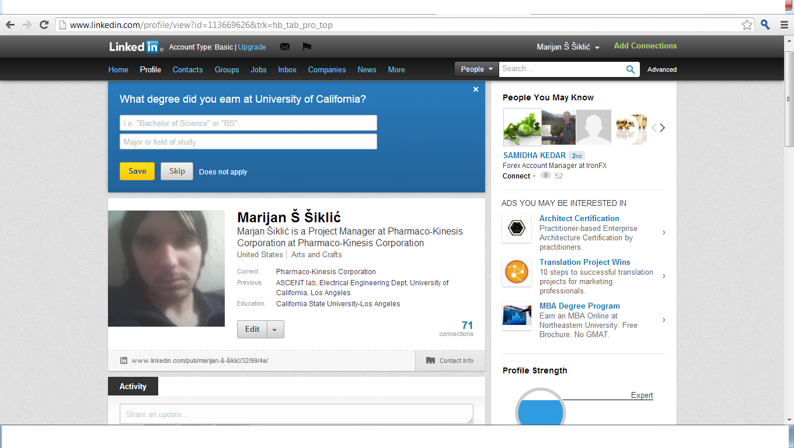
Task: Expand the Translation Project Wins chevron
Action: click(x=663, y=276)
